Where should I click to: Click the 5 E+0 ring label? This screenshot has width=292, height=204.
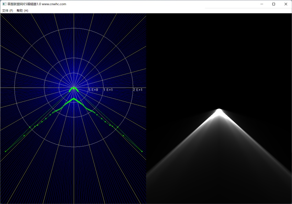[x=93, y=90]
